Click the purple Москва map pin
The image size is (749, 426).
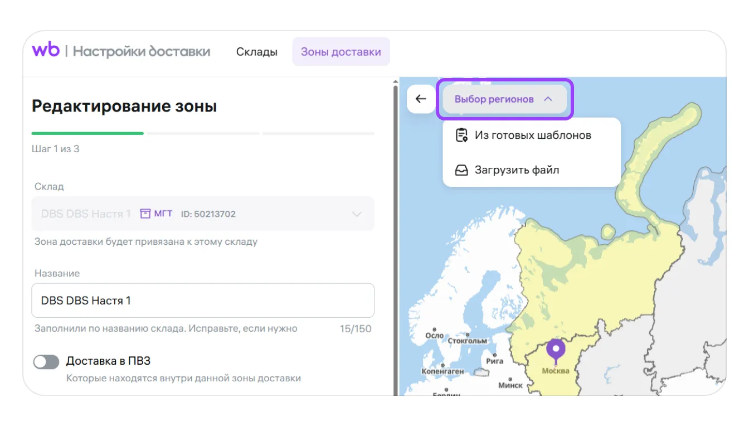(x=555, y=352)
